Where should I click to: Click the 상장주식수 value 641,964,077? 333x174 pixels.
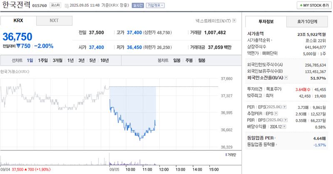(316, 47)
